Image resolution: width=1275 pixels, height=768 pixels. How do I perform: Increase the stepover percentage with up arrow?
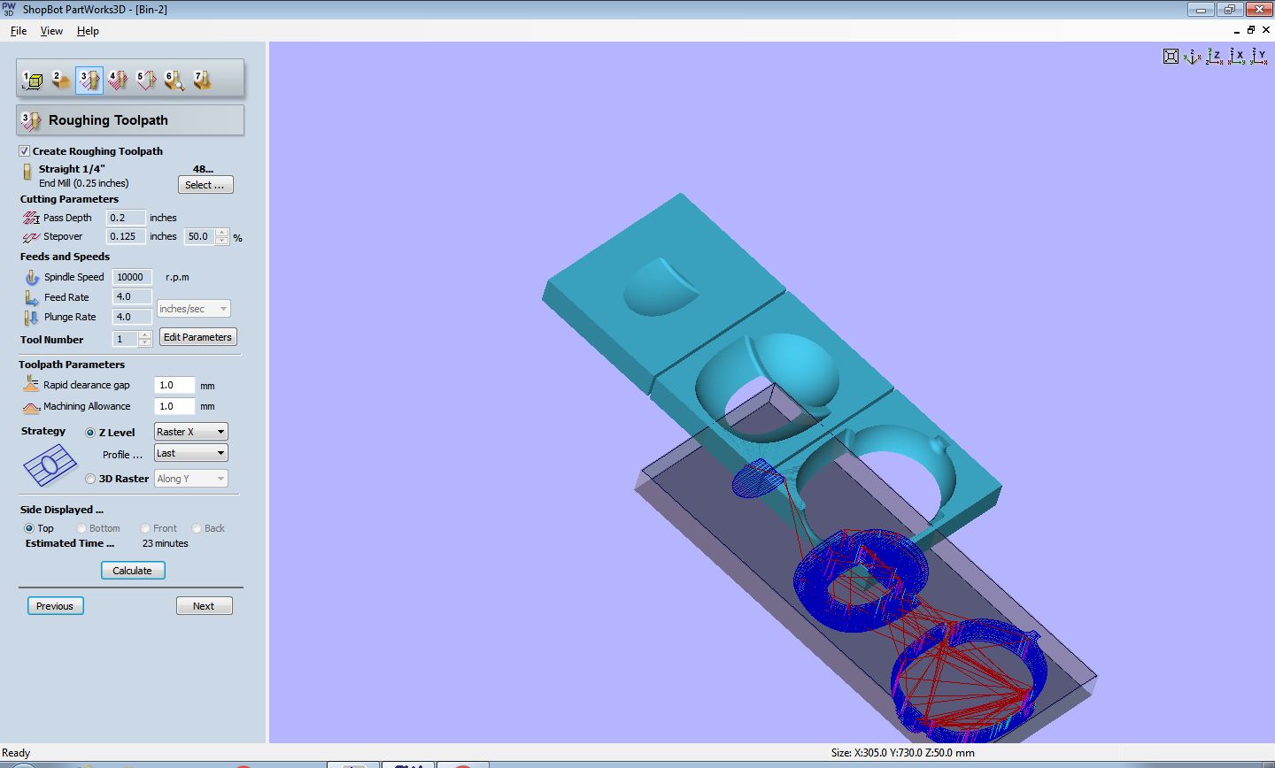tap(221, 233)
